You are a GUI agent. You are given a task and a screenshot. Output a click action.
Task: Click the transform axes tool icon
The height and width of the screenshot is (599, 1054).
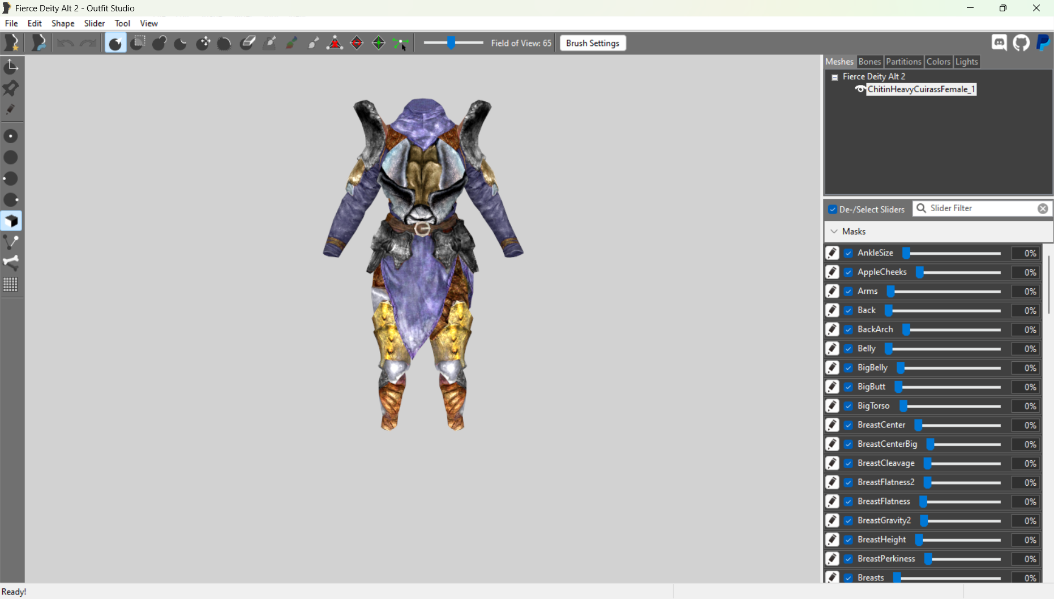pyautogui.click(x=11, y=67)
